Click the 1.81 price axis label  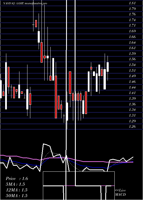(x=132, y=3)
